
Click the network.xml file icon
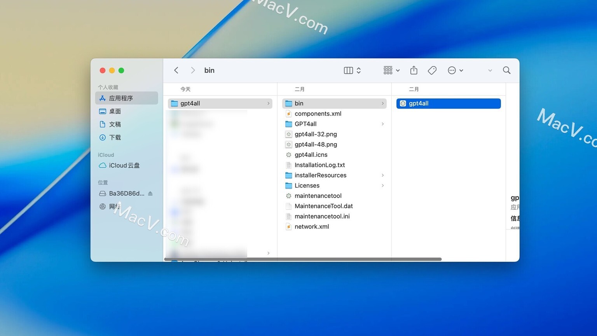coord(288,227)
